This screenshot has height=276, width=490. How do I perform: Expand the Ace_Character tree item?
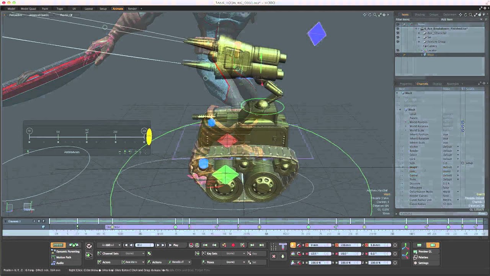pyautogui.click(x=419, y=33)
